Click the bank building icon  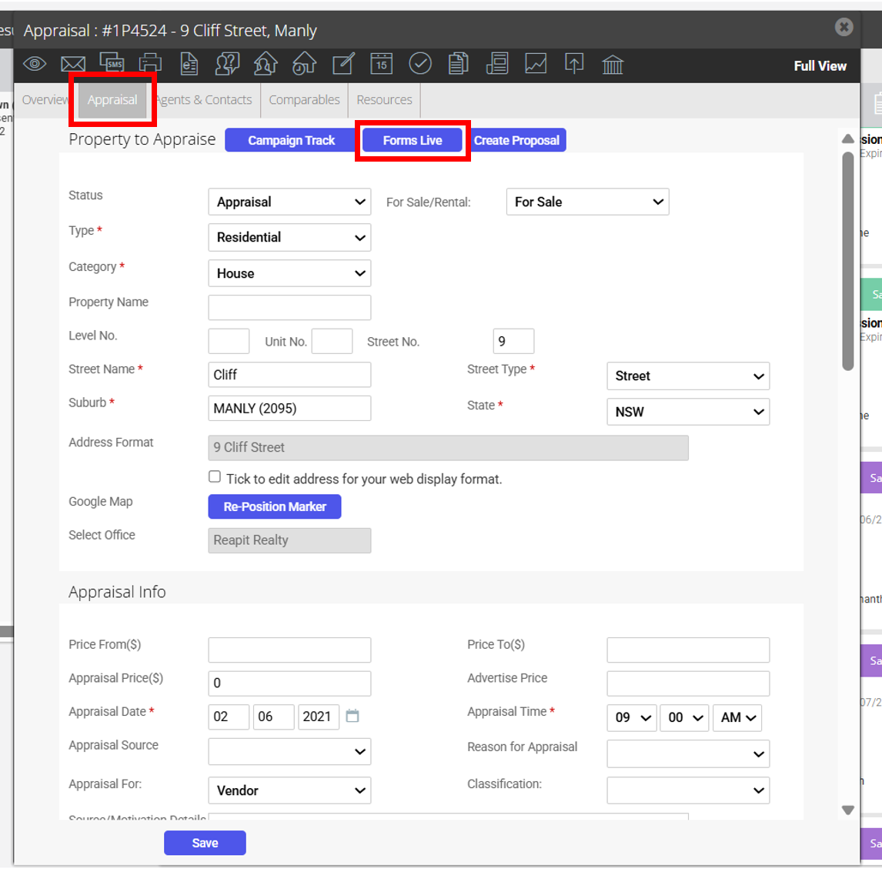[x=613, y=65]
